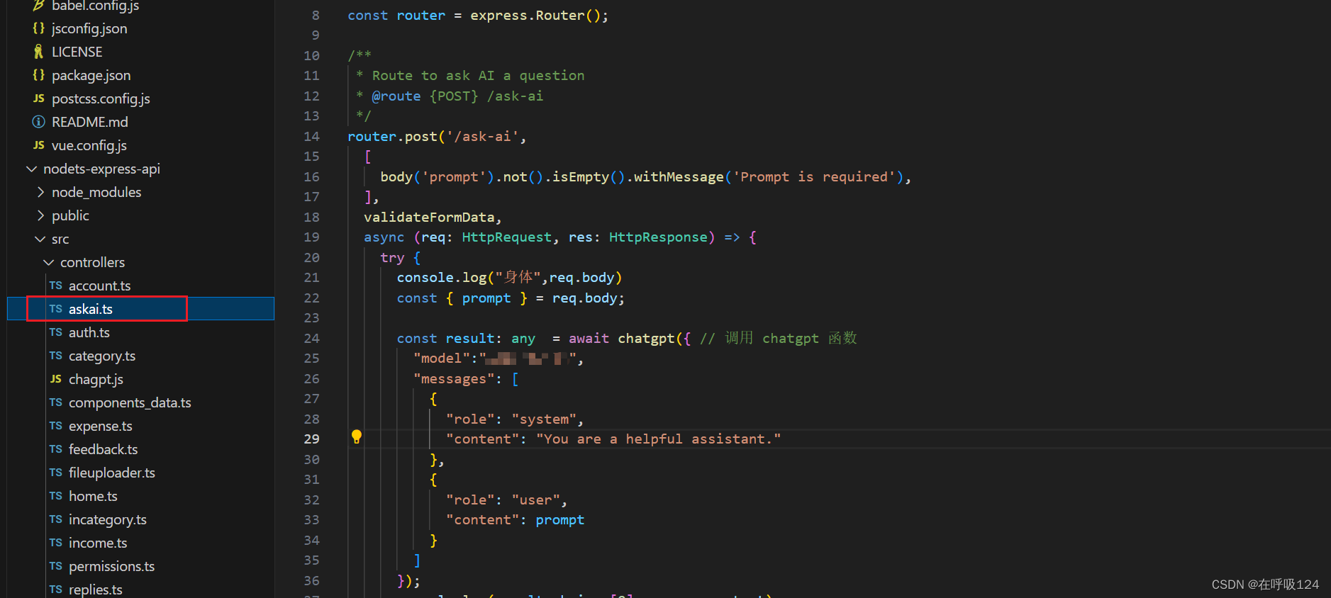
Task: Open fileuploader.ts file
Action: pyautogui.click(x=111, y=473)
